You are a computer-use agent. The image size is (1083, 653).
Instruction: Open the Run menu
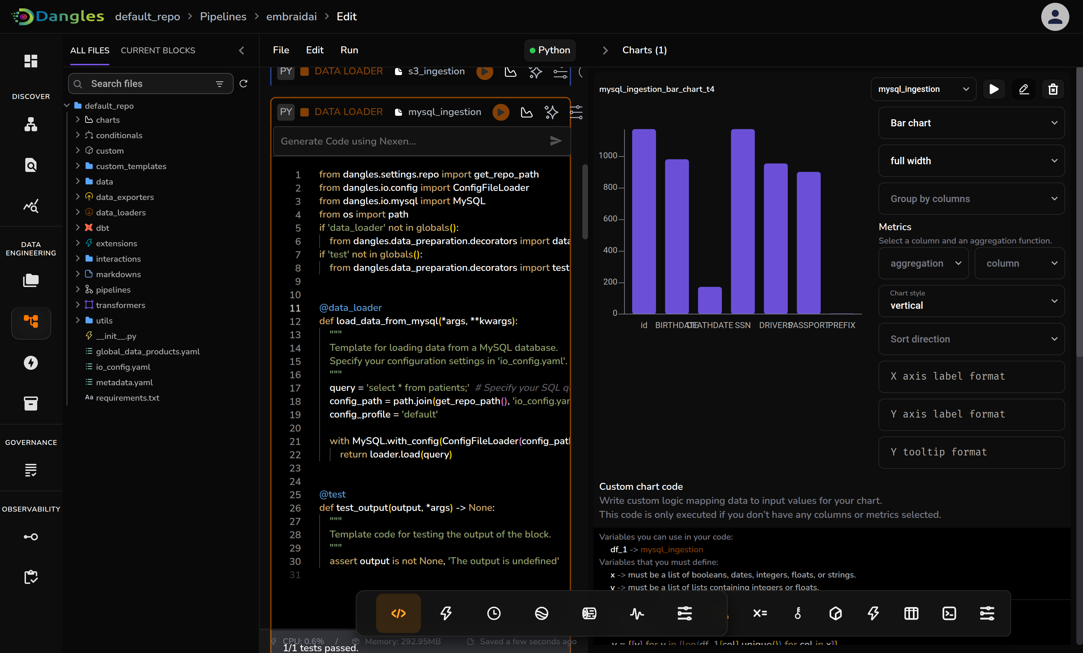[x=349, y=50]
